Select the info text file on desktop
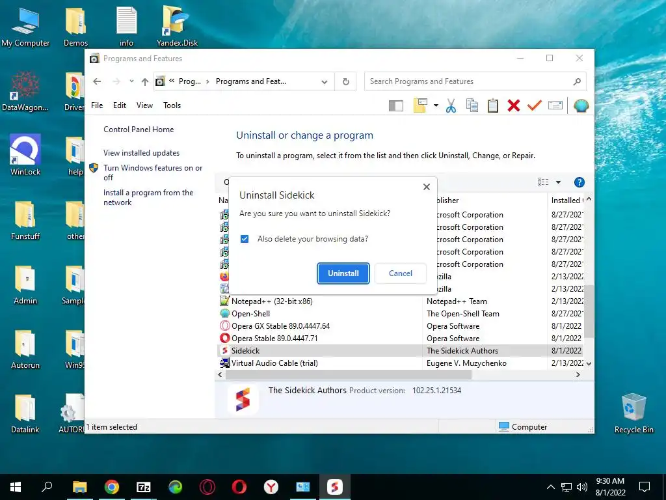The height and width of the screenshot is (500, 666). click(126, 26)
